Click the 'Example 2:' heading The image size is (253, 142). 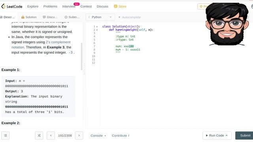click(x=11, y=123)
